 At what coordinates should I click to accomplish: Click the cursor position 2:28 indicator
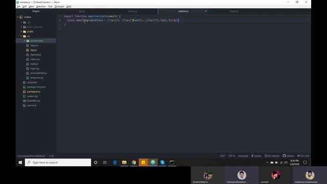pos(51,156)
